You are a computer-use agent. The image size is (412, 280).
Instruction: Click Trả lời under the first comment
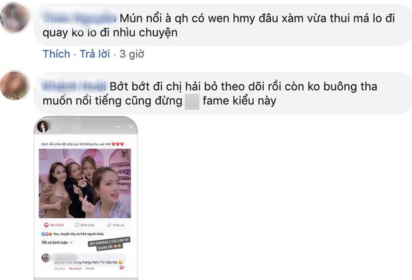(x=95, y=54)
